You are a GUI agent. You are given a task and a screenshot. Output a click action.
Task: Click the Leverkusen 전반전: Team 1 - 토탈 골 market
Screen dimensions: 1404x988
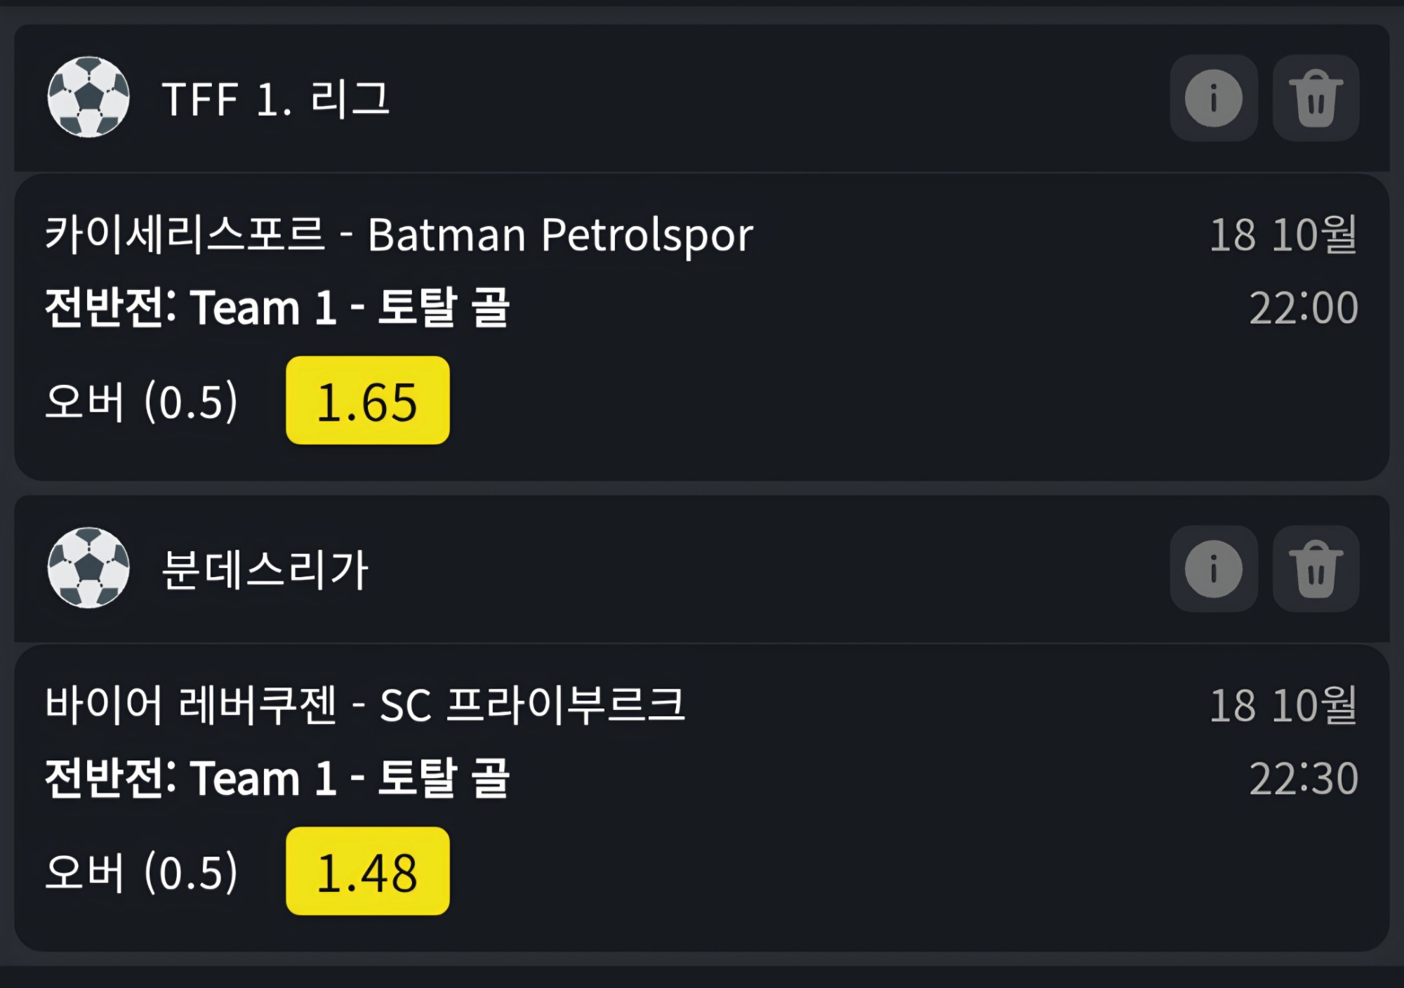point(277,777)
